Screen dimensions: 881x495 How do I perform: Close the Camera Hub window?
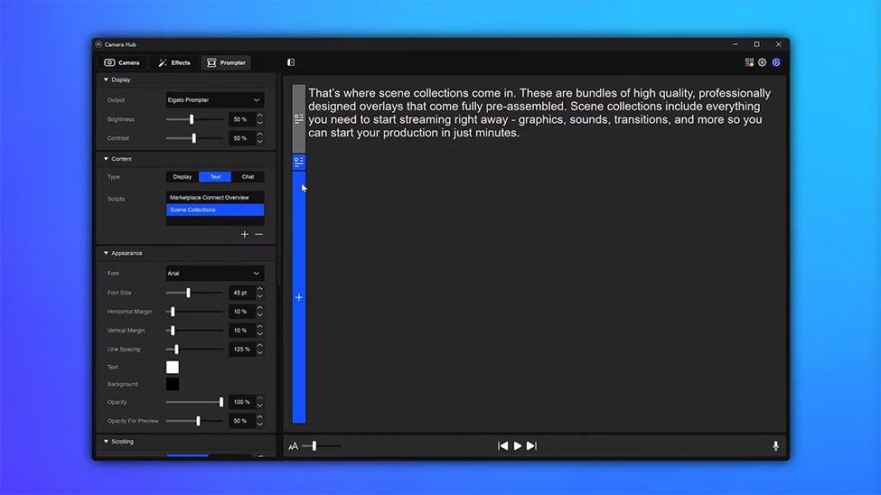coord(778,44)
